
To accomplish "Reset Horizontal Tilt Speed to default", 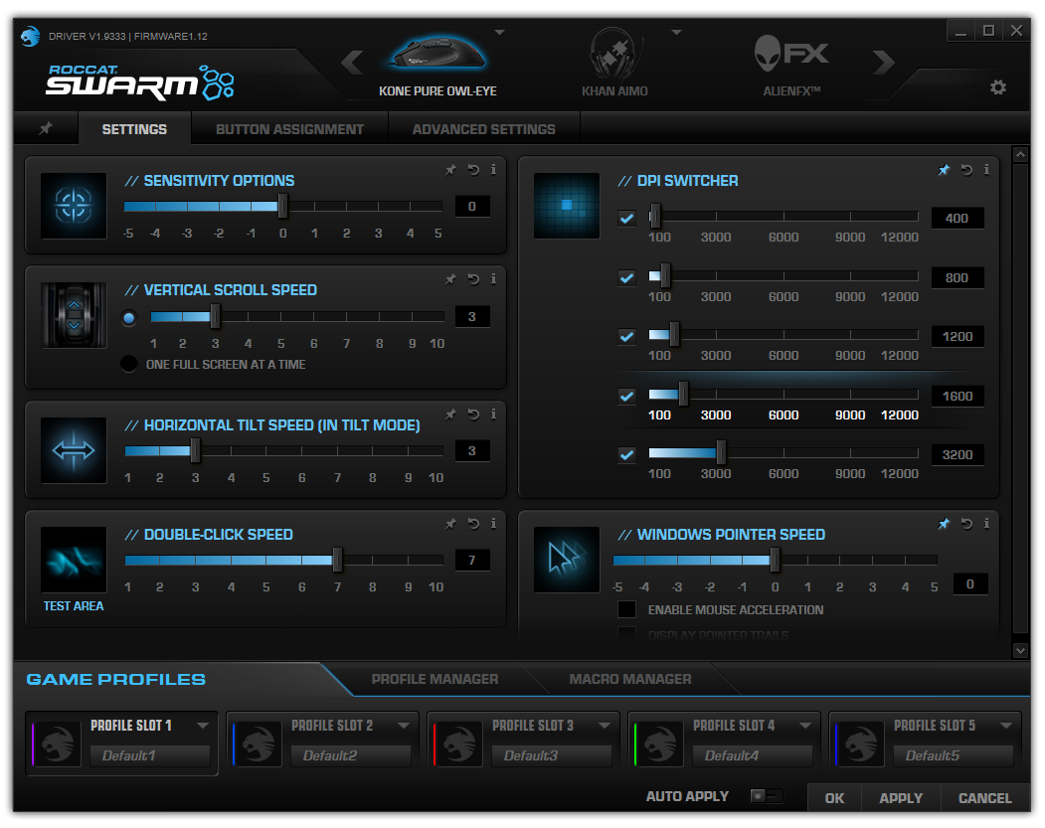I will [x=473, y=414].
